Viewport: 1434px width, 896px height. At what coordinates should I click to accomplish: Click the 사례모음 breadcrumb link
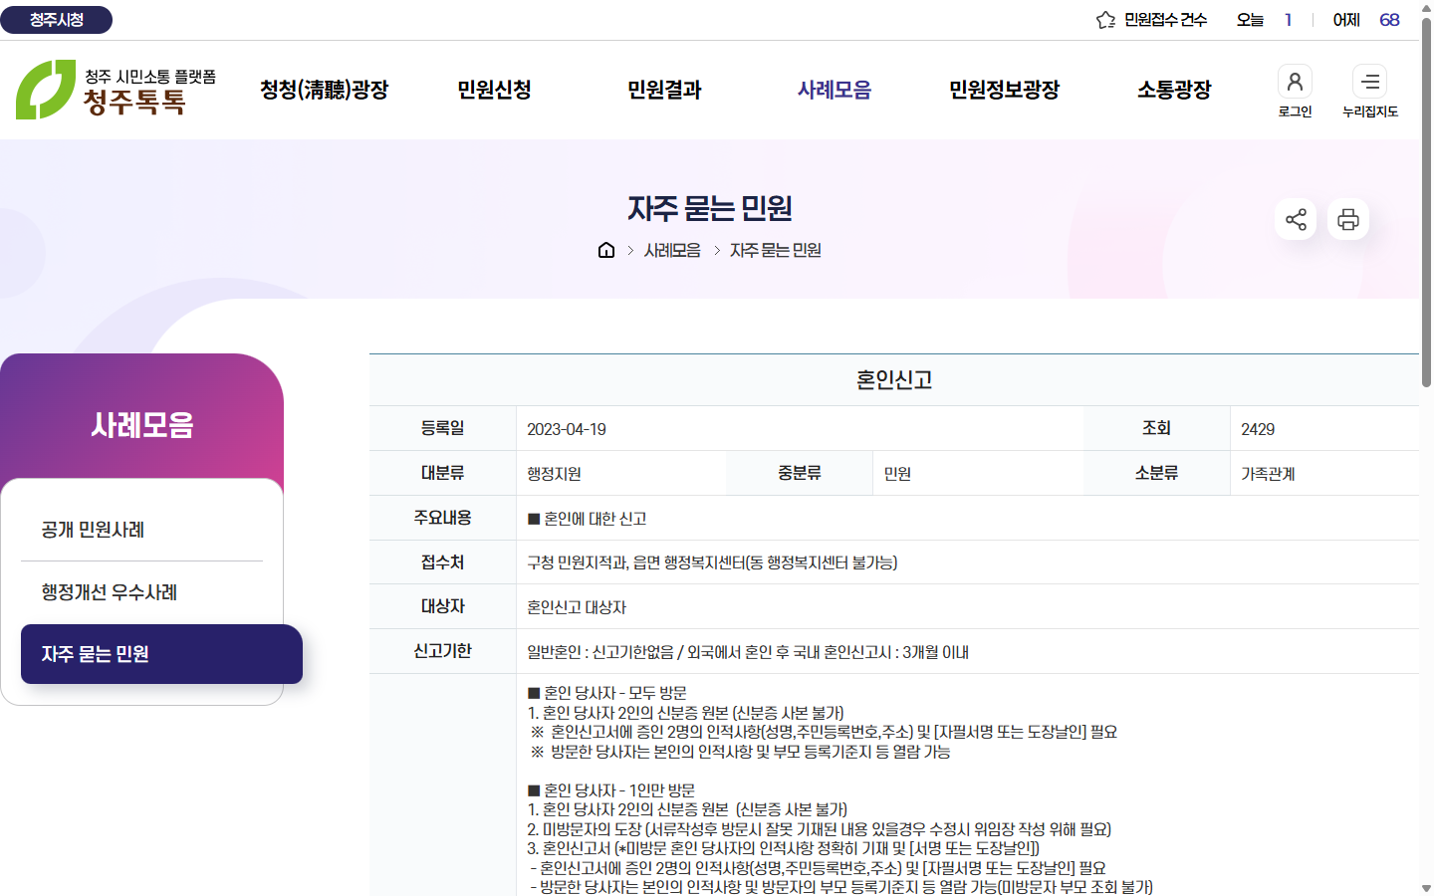[672, 250]
